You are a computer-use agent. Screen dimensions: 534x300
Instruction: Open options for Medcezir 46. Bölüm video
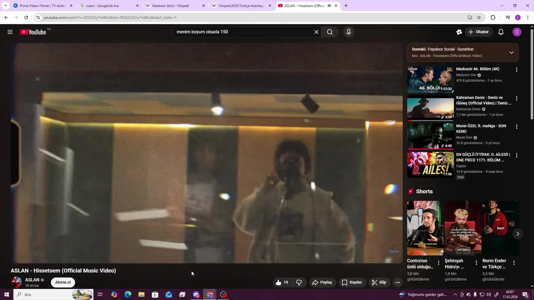click(516, 70)
